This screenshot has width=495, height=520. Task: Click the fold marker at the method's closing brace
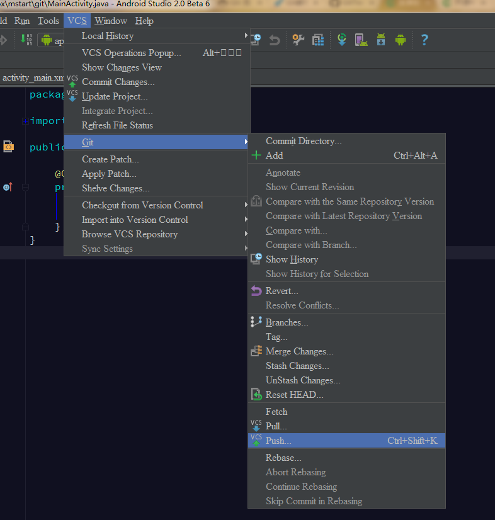[25, 227]
